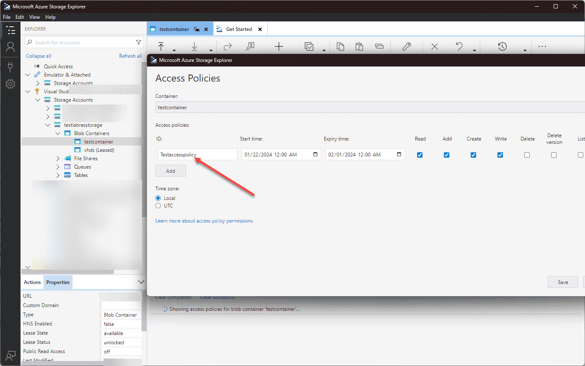Viewport: 585px width, 366px height.
Task: Open the Select All dropdown arrow
Action: point(324,51)
